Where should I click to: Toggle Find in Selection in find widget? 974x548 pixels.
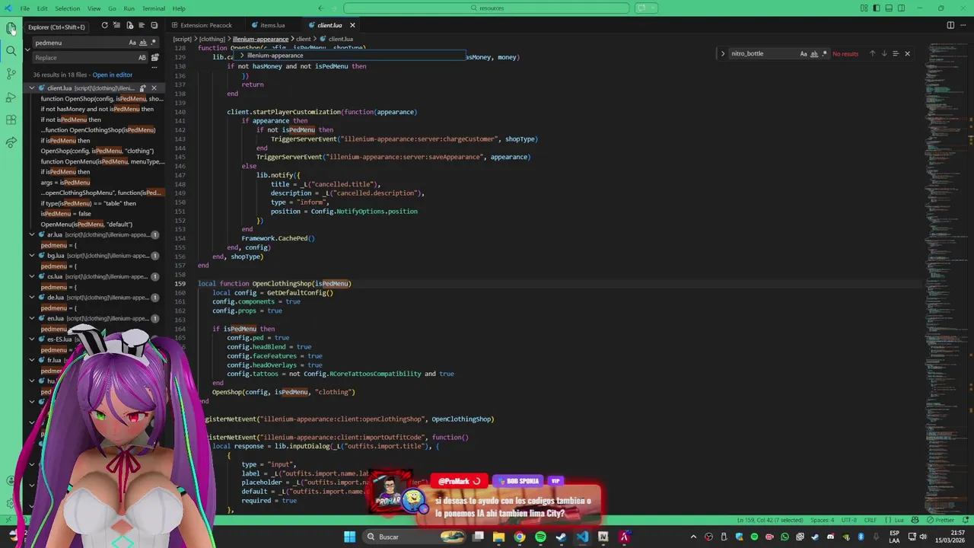(895, 54)
